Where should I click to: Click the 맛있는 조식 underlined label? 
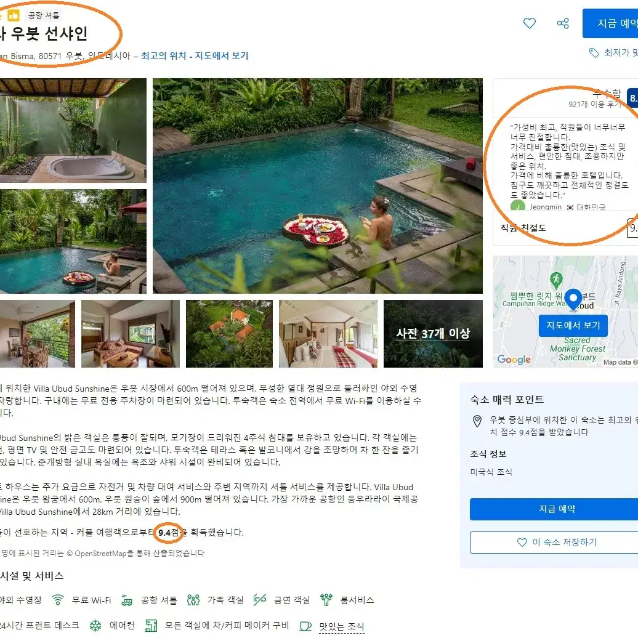click(x=341, y=626)
